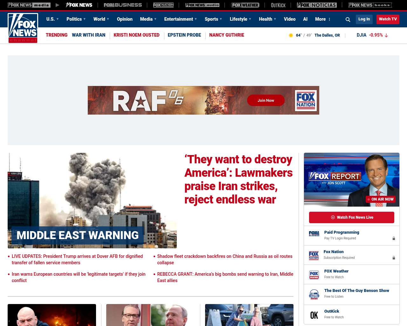The width and height of the screenshot is (407, 326).
Task: Open the search magnifier icon
Action: [348, 20]
